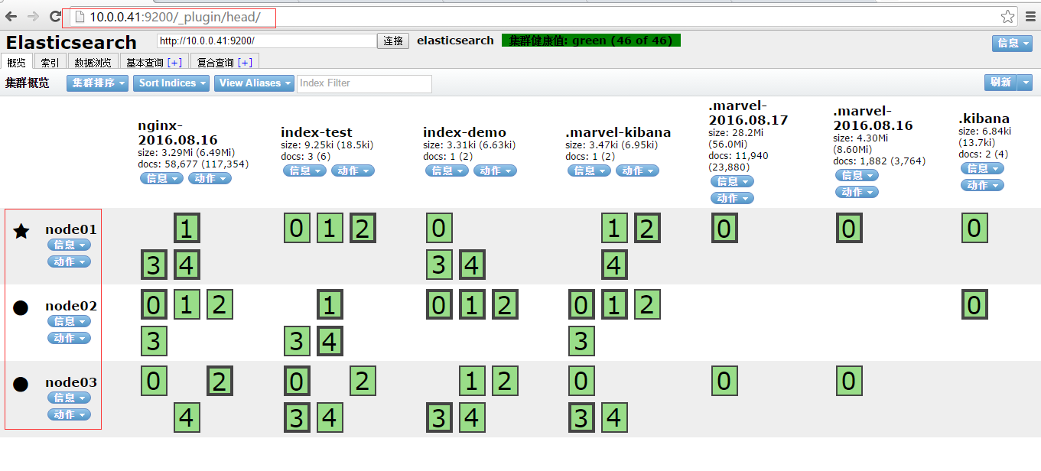This screenshot has width=1041, height=471.
Task: Open 动作 dropdown for index-test index
Action: click(x=353, y=171)
